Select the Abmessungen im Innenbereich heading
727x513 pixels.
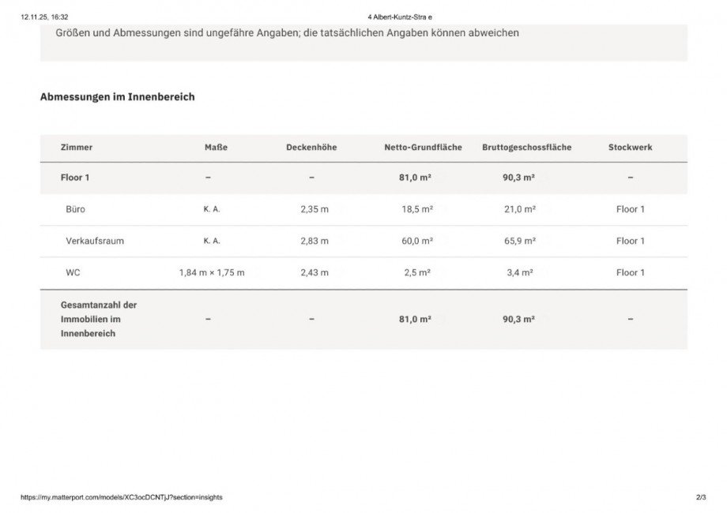pyautogui.click(x=117, y=97)
